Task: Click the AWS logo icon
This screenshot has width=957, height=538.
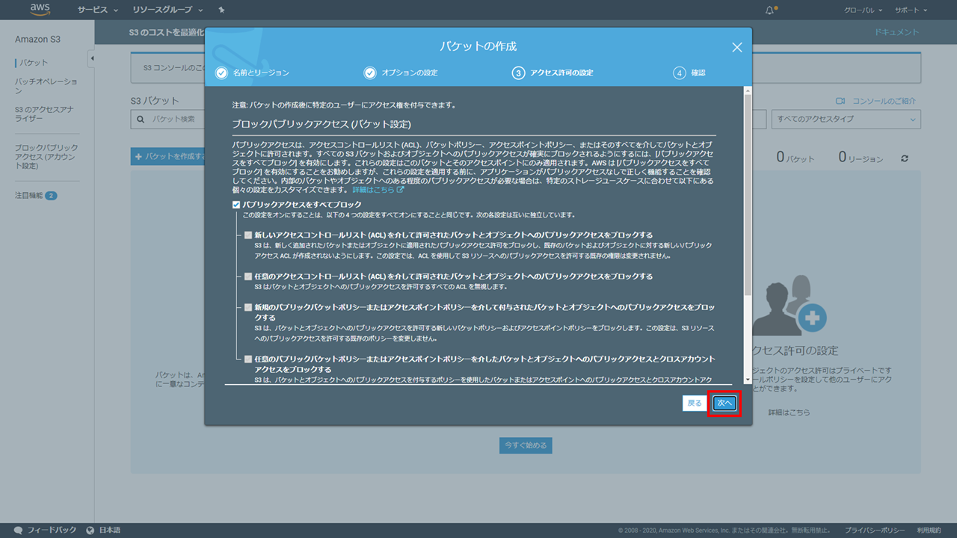Action: [40, 10]
